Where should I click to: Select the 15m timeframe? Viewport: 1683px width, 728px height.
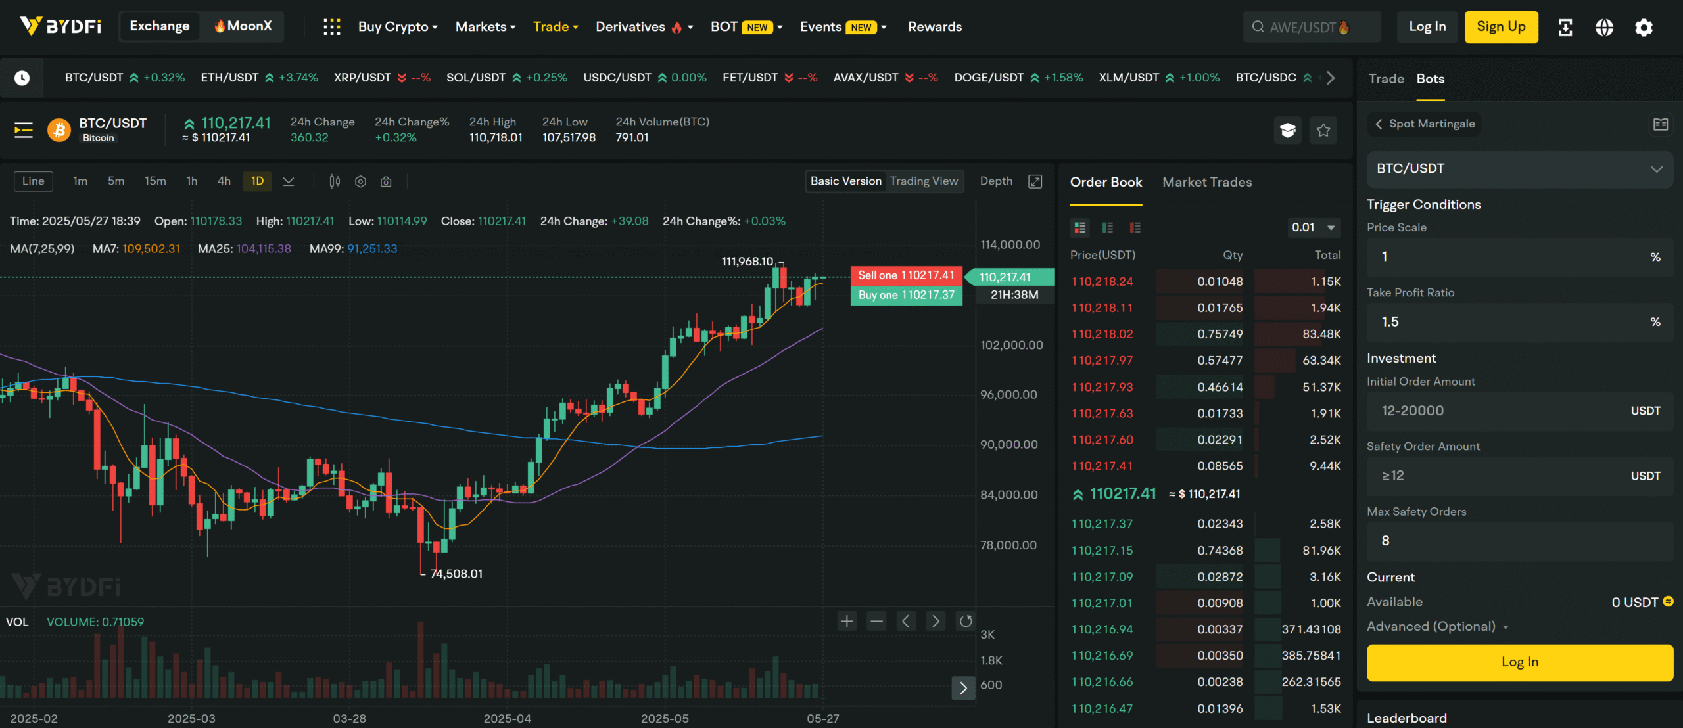(155, 181)
